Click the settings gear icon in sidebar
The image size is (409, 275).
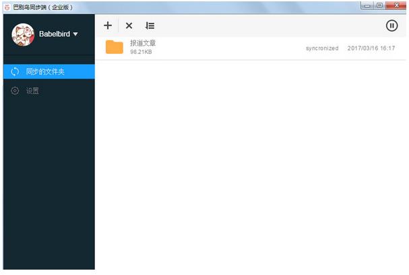(x=15, y=91)
